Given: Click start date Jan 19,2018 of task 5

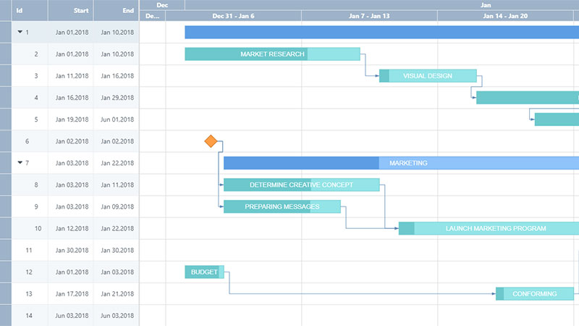Looking at the screenshot, I should (x=72, y=120).
